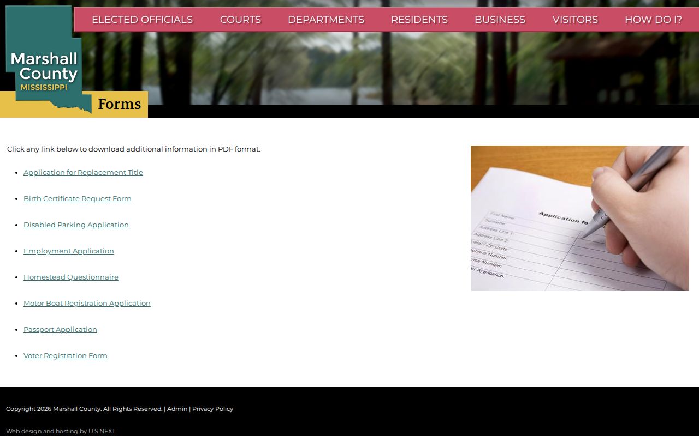Open the Passport Application link
The image size is (699, 436).
60,329
